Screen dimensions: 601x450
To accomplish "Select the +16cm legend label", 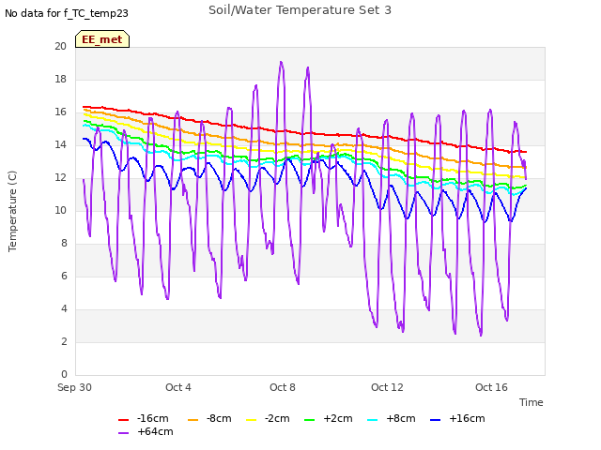I will [467, 419].
